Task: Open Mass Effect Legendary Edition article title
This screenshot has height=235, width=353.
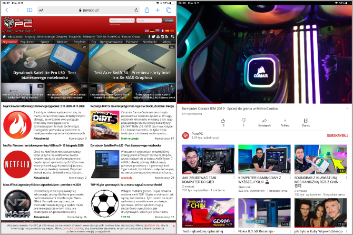Action: tap(42, 184)
